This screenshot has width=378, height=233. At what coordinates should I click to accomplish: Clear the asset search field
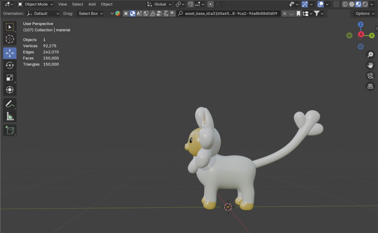[x=284, y=13]
